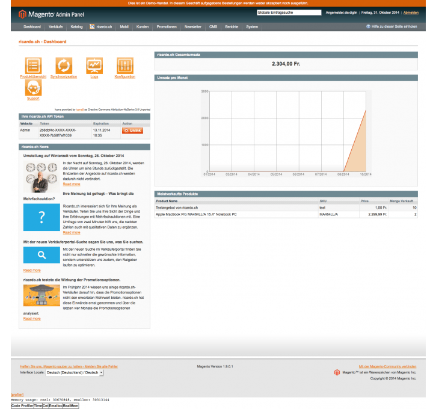Click the 2.304,00 Fr. total revenue value
Screen dimensions: 436x409
[286, 64]
